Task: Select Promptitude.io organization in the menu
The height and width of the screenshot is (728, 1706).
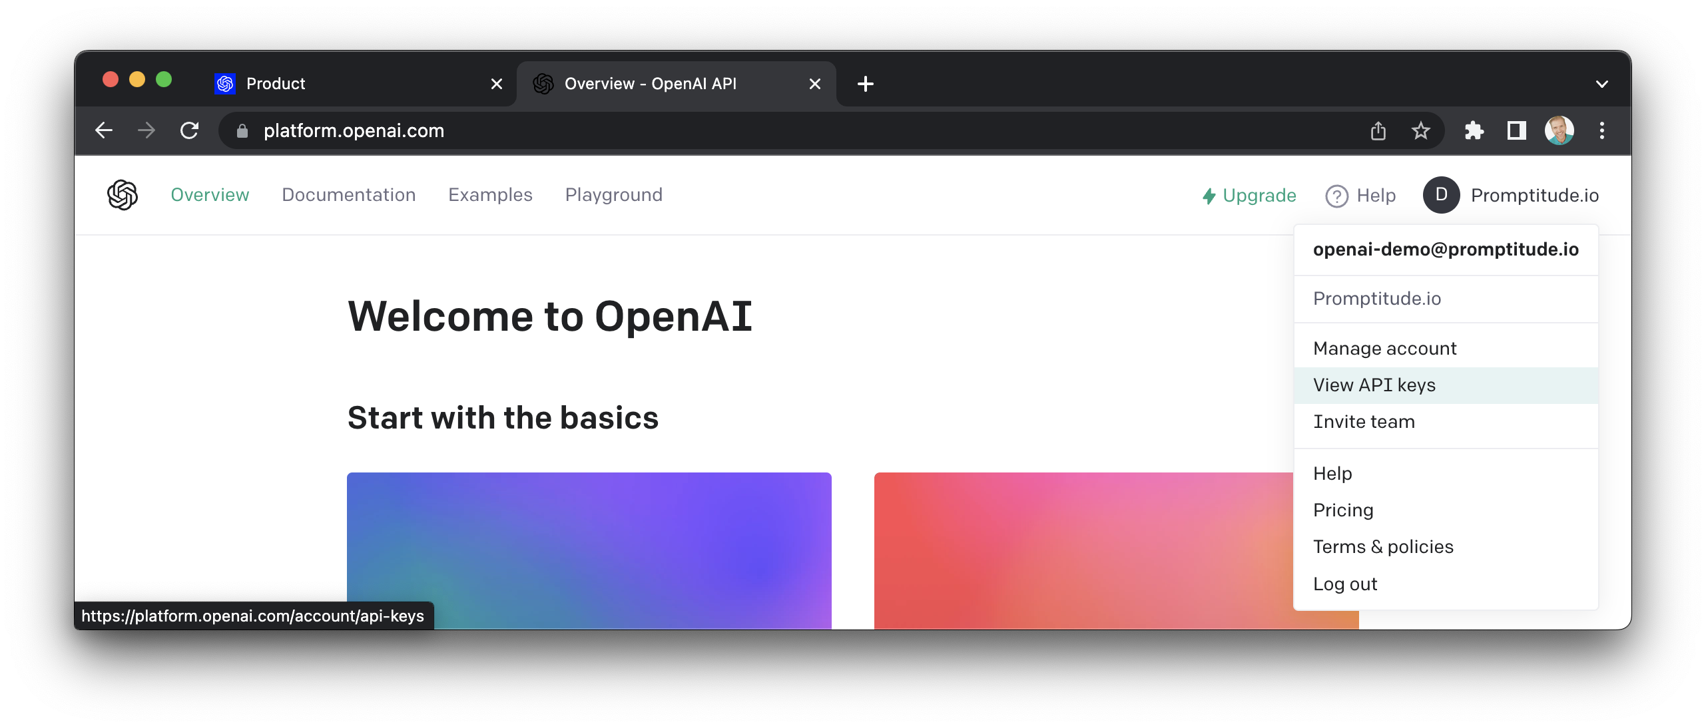Action: tap(1446, 299)
